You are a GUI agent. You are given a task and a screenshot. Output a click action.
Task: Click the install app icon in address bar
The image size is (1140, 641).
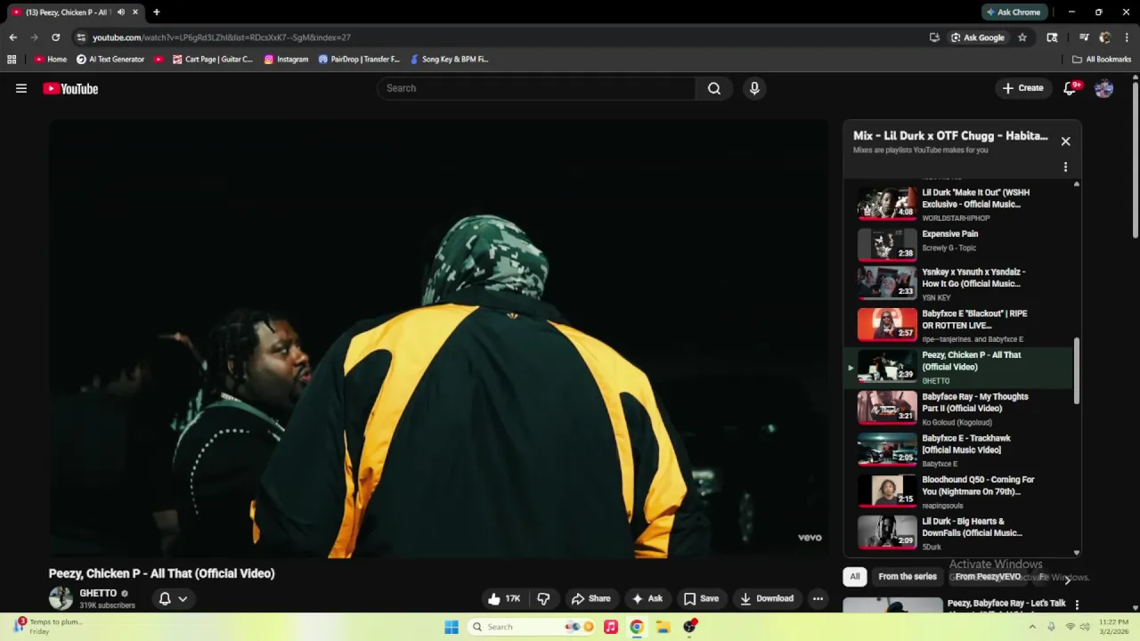point(934,37)
